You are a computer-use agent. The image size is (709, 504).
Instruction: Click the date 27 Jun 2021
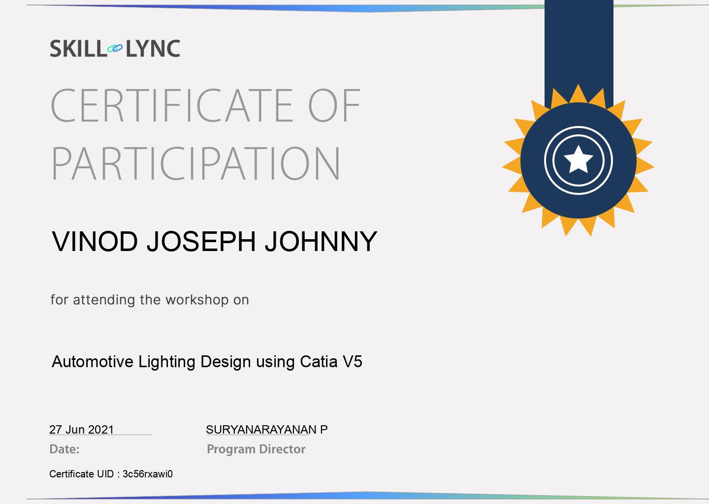81,429
